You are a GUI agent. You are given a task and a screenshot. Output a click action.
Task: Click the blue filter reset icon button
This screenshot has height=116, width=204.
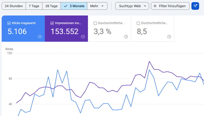195,6
